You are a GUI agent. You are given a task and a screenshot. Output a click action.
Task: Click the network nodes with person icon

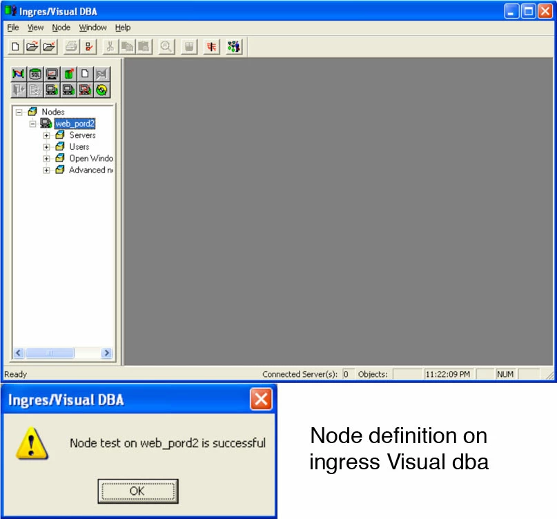(x=234, y=46)
